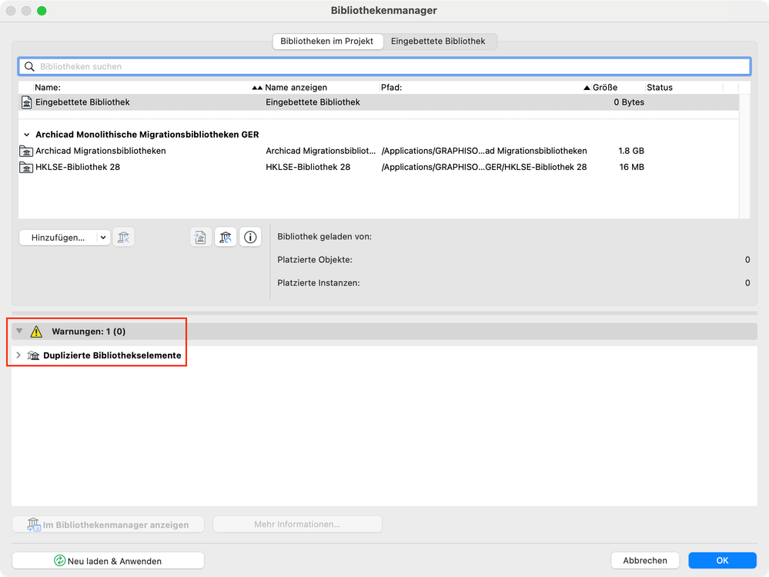Click Neu laden & Anwenden button
Viewport: 769px width, 577px height.
[x=108, y=561]
